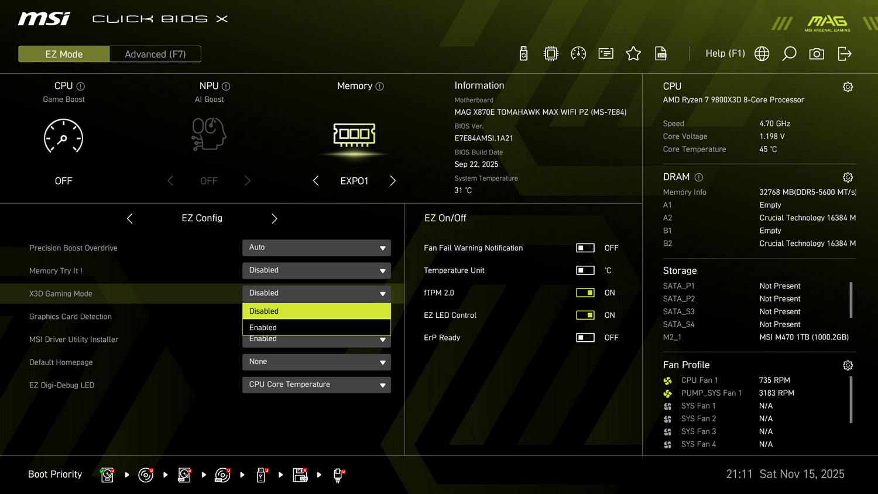
Task: Open the Favorites star icon
Action: point(633,53)
